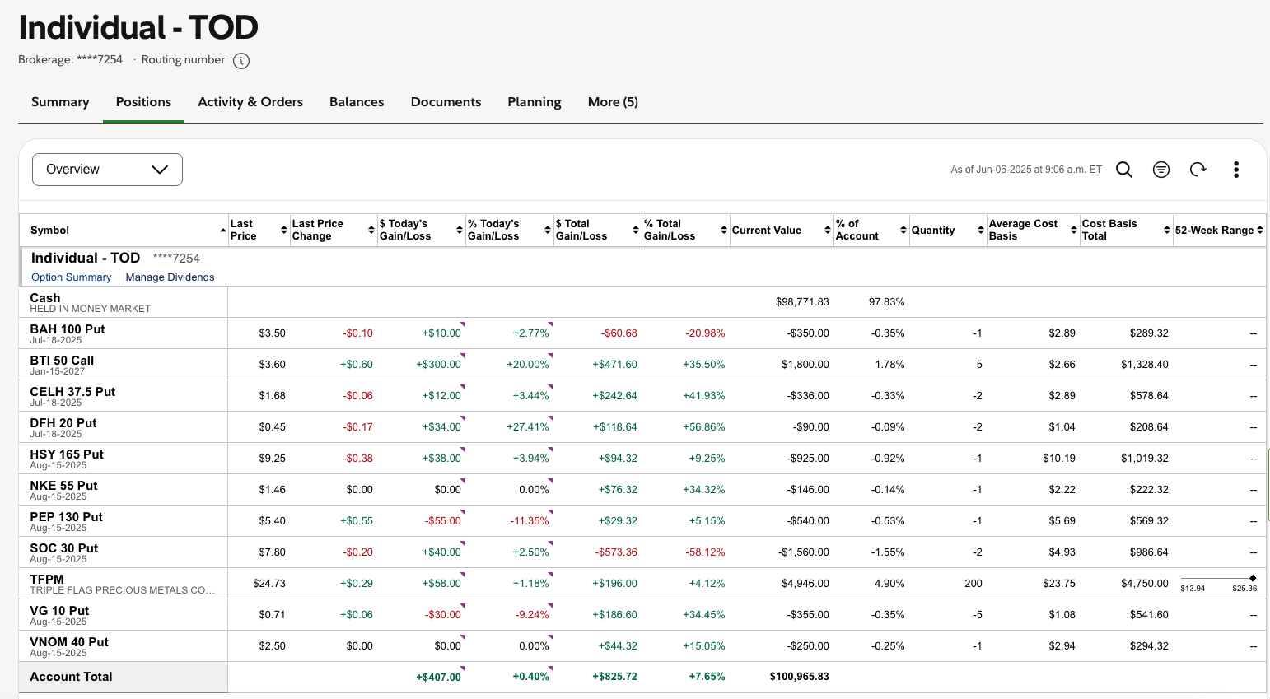Select the VG 10 Put symbol
This screenshot has height=699, width=1270.
(x=59, y=611)
